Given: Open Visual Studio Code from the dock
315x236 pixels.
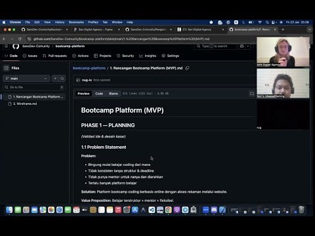Looking at the screenshot, I should point(152,210).
